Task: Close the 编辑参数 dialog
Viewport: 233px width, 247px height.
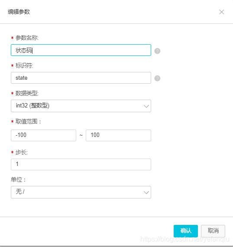Action: tap(221, 12)
